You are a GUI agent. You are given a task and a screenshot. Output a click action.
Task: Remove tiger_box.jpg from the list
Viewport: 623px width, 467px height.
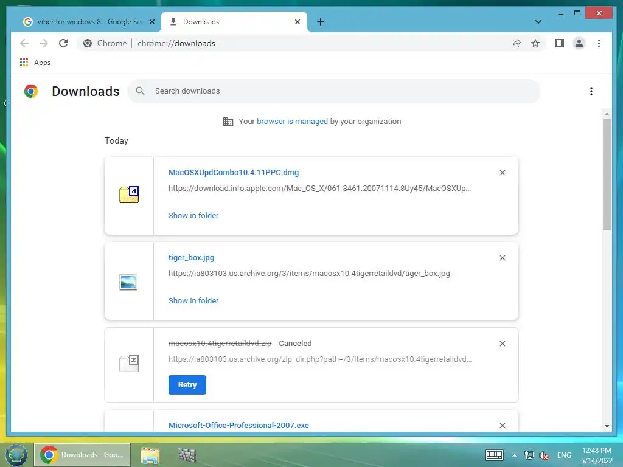502,258
